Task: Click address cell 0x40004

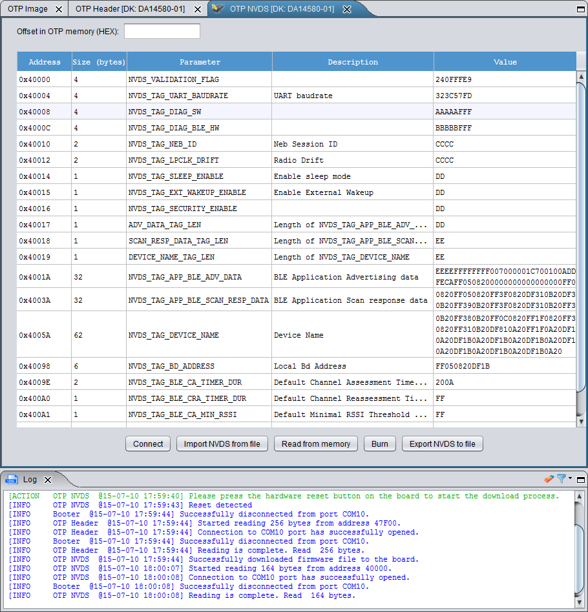Action: (44, 96)
